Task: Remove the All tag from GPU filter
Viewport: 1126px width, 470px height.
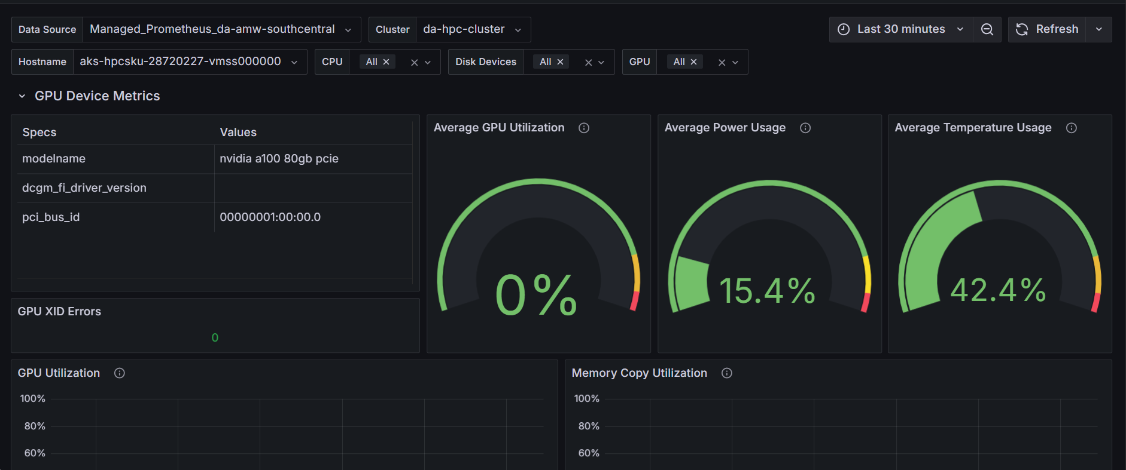Action: 694,62
